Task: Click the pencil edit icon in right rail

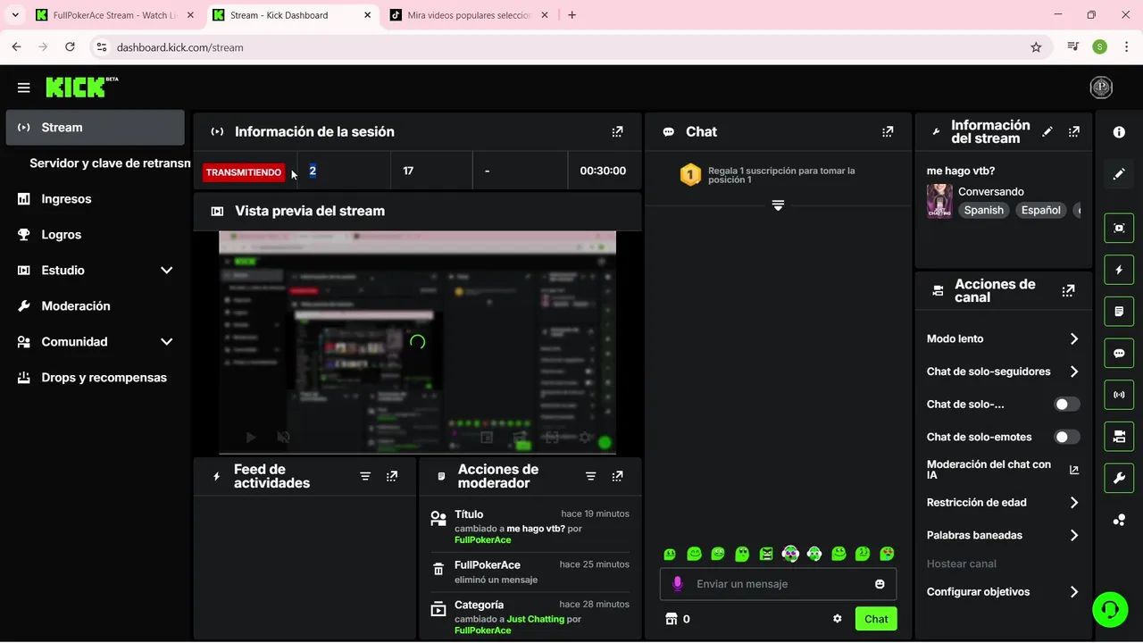Action: click(x=1119, y=174)
